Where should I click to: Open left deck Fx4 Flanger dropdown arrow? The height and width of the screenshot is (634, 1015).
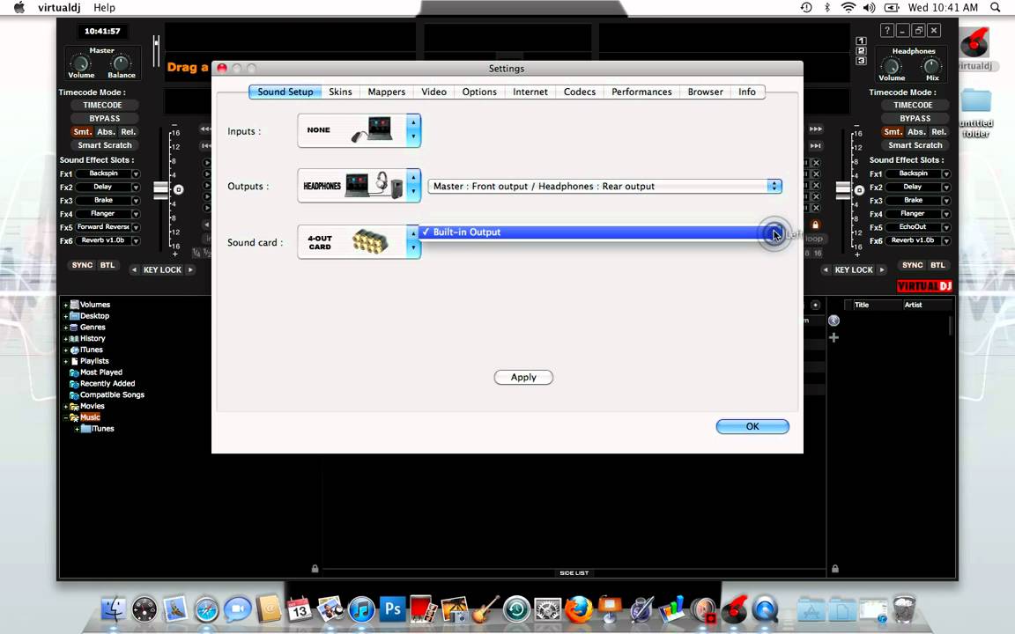136,214
